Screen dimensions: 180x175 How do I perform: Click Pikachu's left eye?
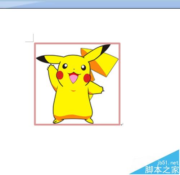tap(65, 66)
